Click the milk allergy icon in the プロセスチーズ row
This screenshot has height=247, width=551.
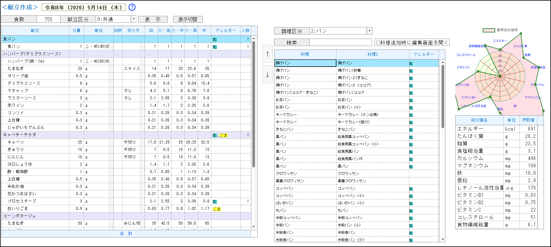coord(215,202)
